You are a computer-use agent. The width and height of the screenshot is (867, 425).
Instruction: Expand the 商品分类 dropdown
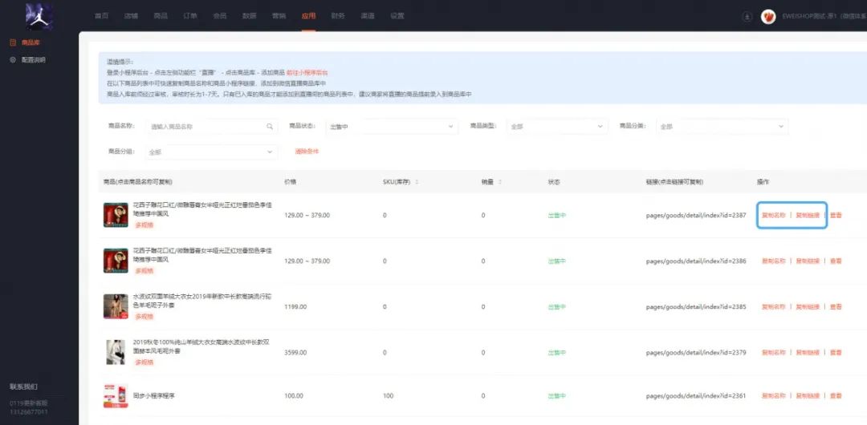(722, 127)
